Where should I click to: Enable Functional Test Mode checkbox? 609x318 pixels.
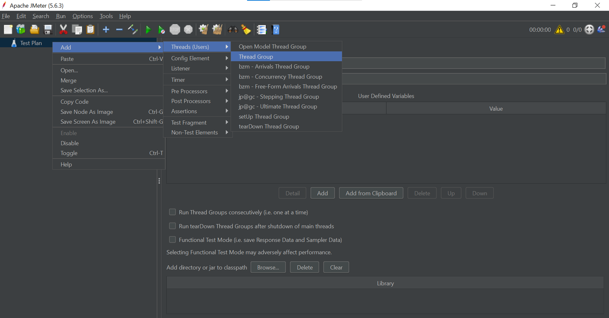coord(172,240)
